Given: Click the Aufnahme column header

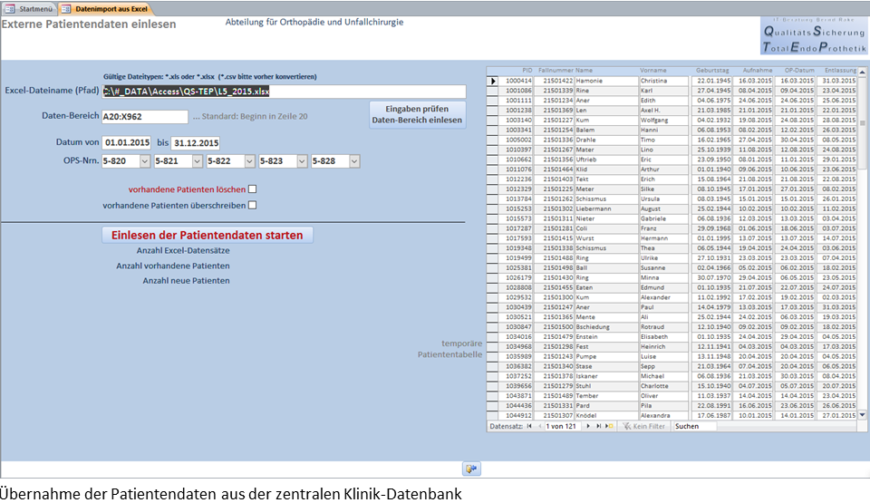Looking at the screenshot, I should pyautogui.click(x=758, y=71).
